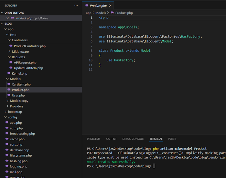This screenshot has width=226, height=178.
Task: Switch to the DEBUG CONSOLE tab
Action: 133,139
